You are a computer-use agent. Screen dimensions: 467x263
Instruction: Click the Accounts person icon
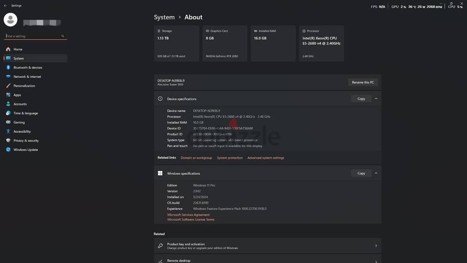pos(8,104)
